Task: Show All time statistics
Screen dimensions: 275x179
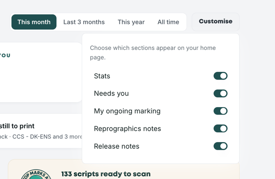Action: point(168,22)
